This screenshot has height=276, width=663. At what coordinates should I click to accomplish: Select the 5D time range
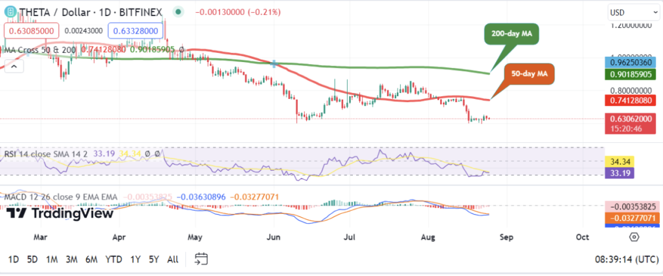coord(32,259)
